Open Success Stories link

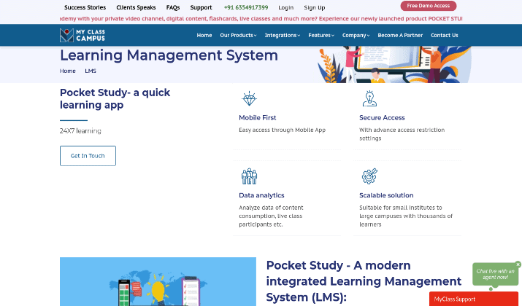click(85, 7)
